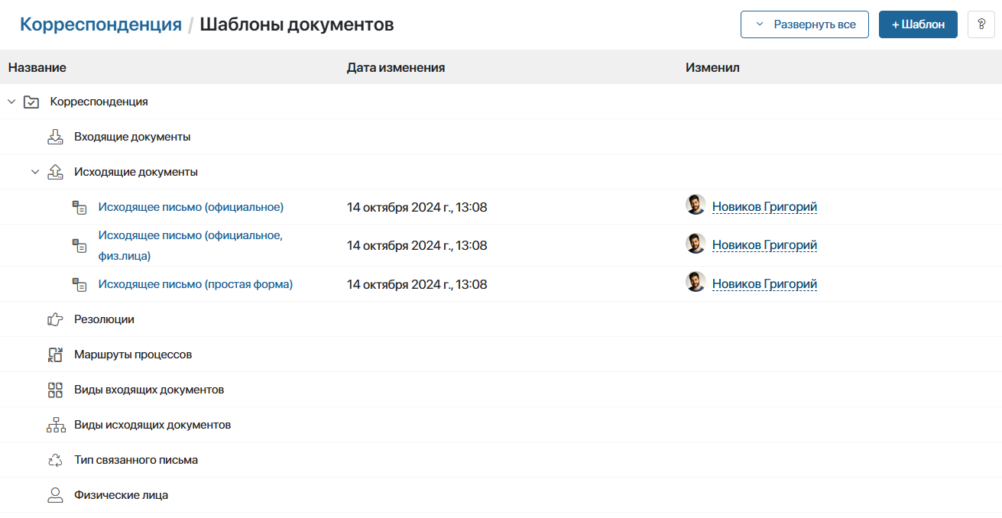
Task: Open the Корреспонденция breadcrumb link
Action: point(100,24)
